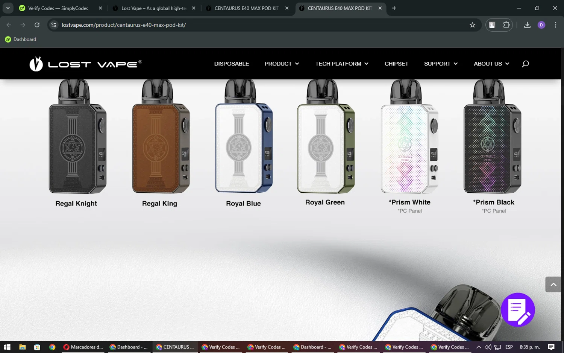Select the Regal King device image
Image resolution: width=564 pixels, height=353 pixels.
pyautogui.click(x=161, y=137)
